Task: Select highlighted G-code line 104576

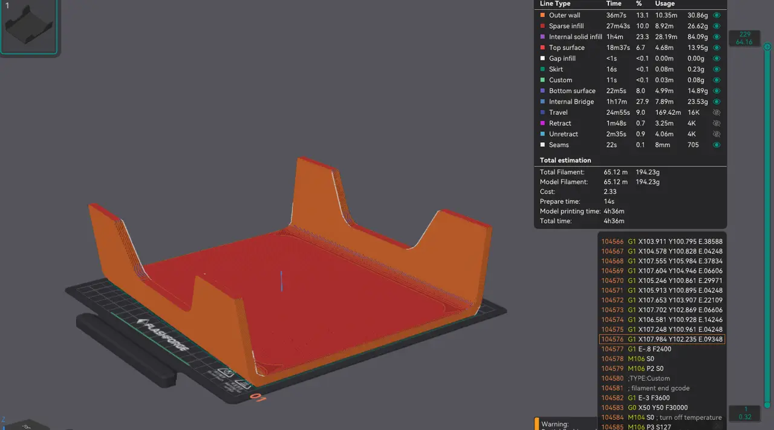Action: [662, 339]
